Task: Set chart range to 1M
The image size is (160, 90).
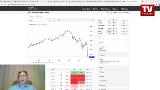Action: coord(36,62)
